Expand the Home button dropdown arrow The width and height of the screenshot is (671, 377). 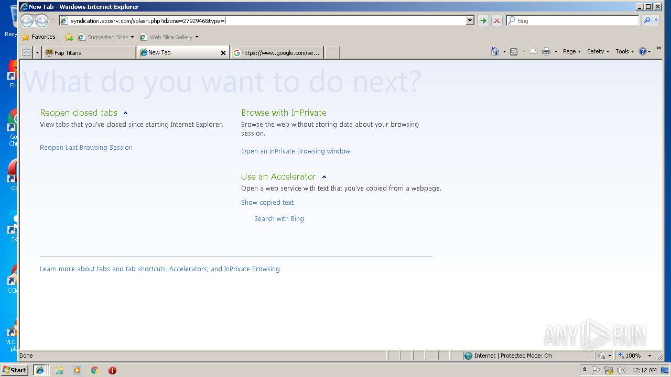point(504,51)
